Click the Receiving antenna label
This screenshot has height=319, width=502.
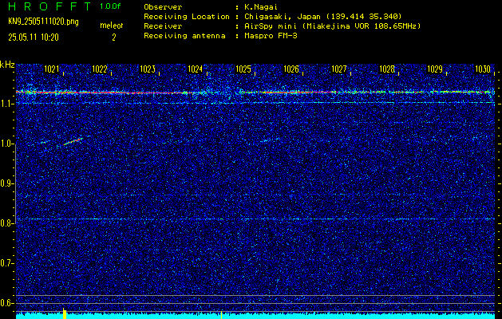click(x=184, y=36)
